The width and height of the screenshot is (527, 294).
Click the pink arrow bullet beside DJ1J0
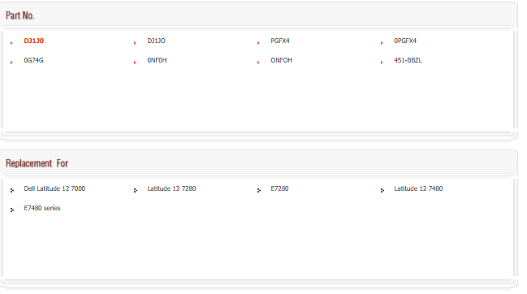11,43
